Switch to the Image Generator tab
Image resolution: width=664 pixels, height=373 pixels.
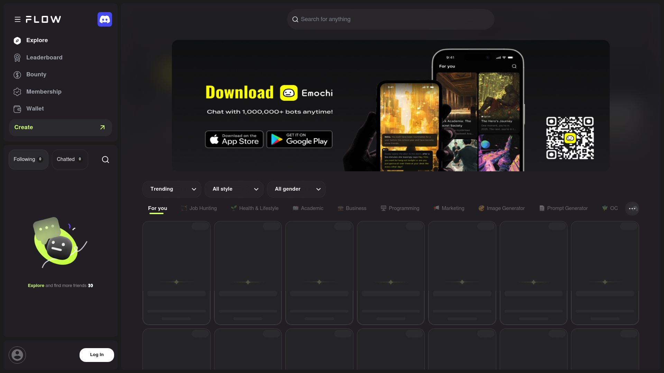coord(501,208)
